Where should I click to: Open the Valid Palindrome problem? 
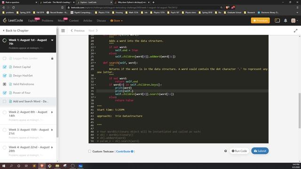pyautogui.click(x=24, y=84)
